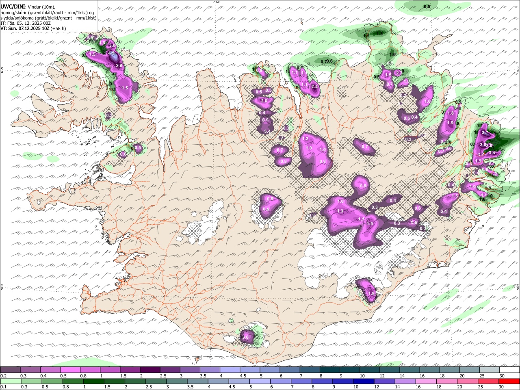Click the '3.7' value on the east coast
520x390 pixels.
[x=485, y=132]
